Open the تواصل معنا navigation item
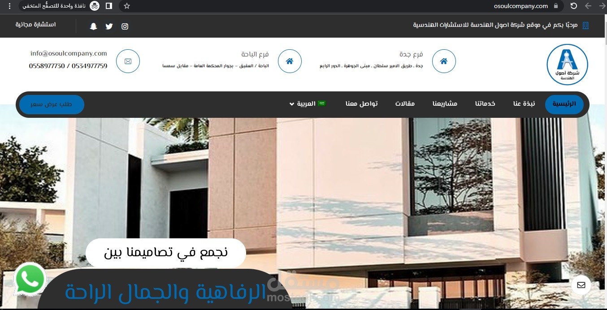The width and height of the screenshot is (607, 310). point(362,103)
